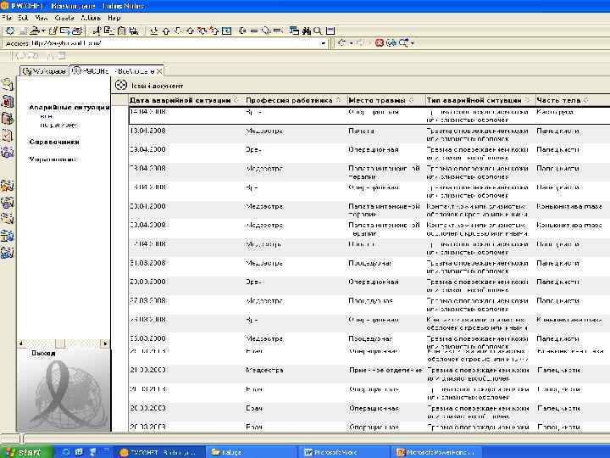Switch to Microsoft PowerPoint in taskbar
This screenshot has width=610, height=458.
[x=438, y=452]
